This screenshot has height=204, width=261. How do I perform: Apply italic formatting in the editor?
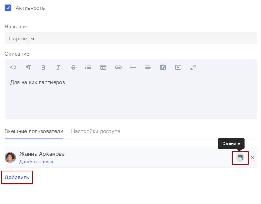58,68
